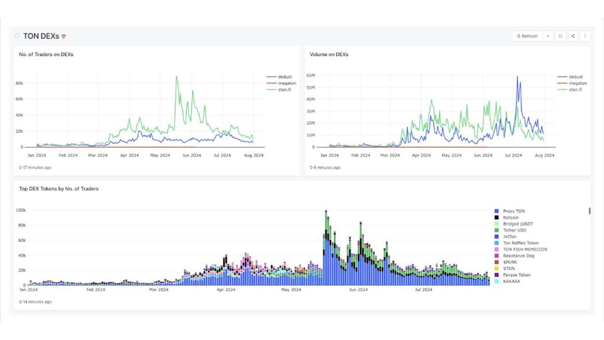
Task: Click the JetTon purple color swatch
Action: (x=496, y=237)
